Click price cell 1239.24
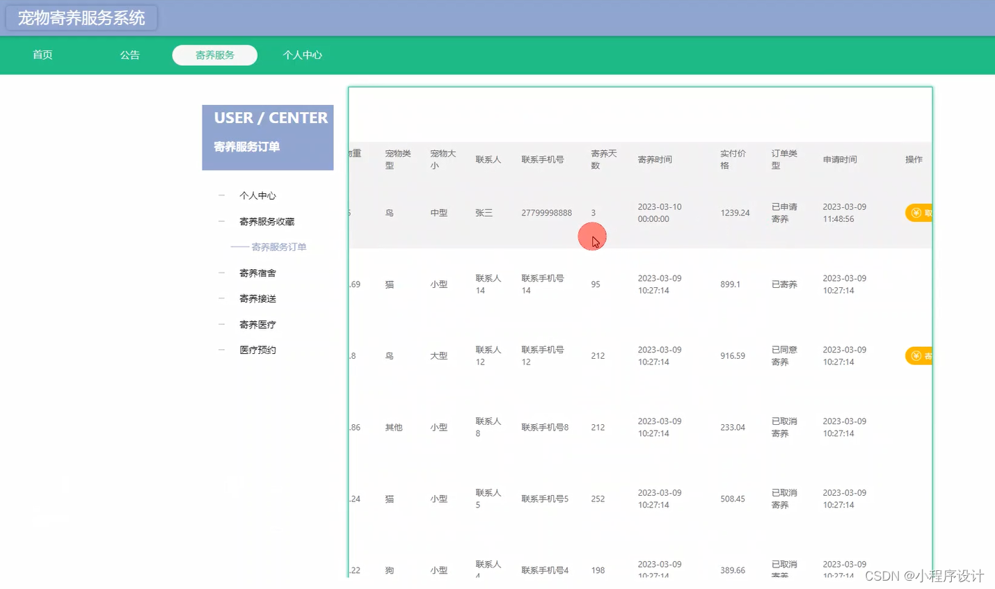 point(735,213)
